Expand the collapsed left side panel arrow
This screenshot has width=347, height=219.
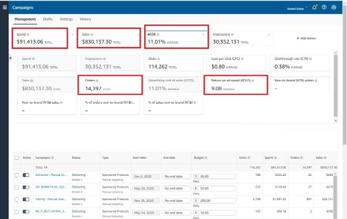(10, 58)
